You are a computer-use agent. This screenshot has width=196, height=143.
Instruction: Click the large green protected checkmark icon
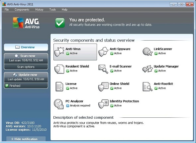pos(60,23)
